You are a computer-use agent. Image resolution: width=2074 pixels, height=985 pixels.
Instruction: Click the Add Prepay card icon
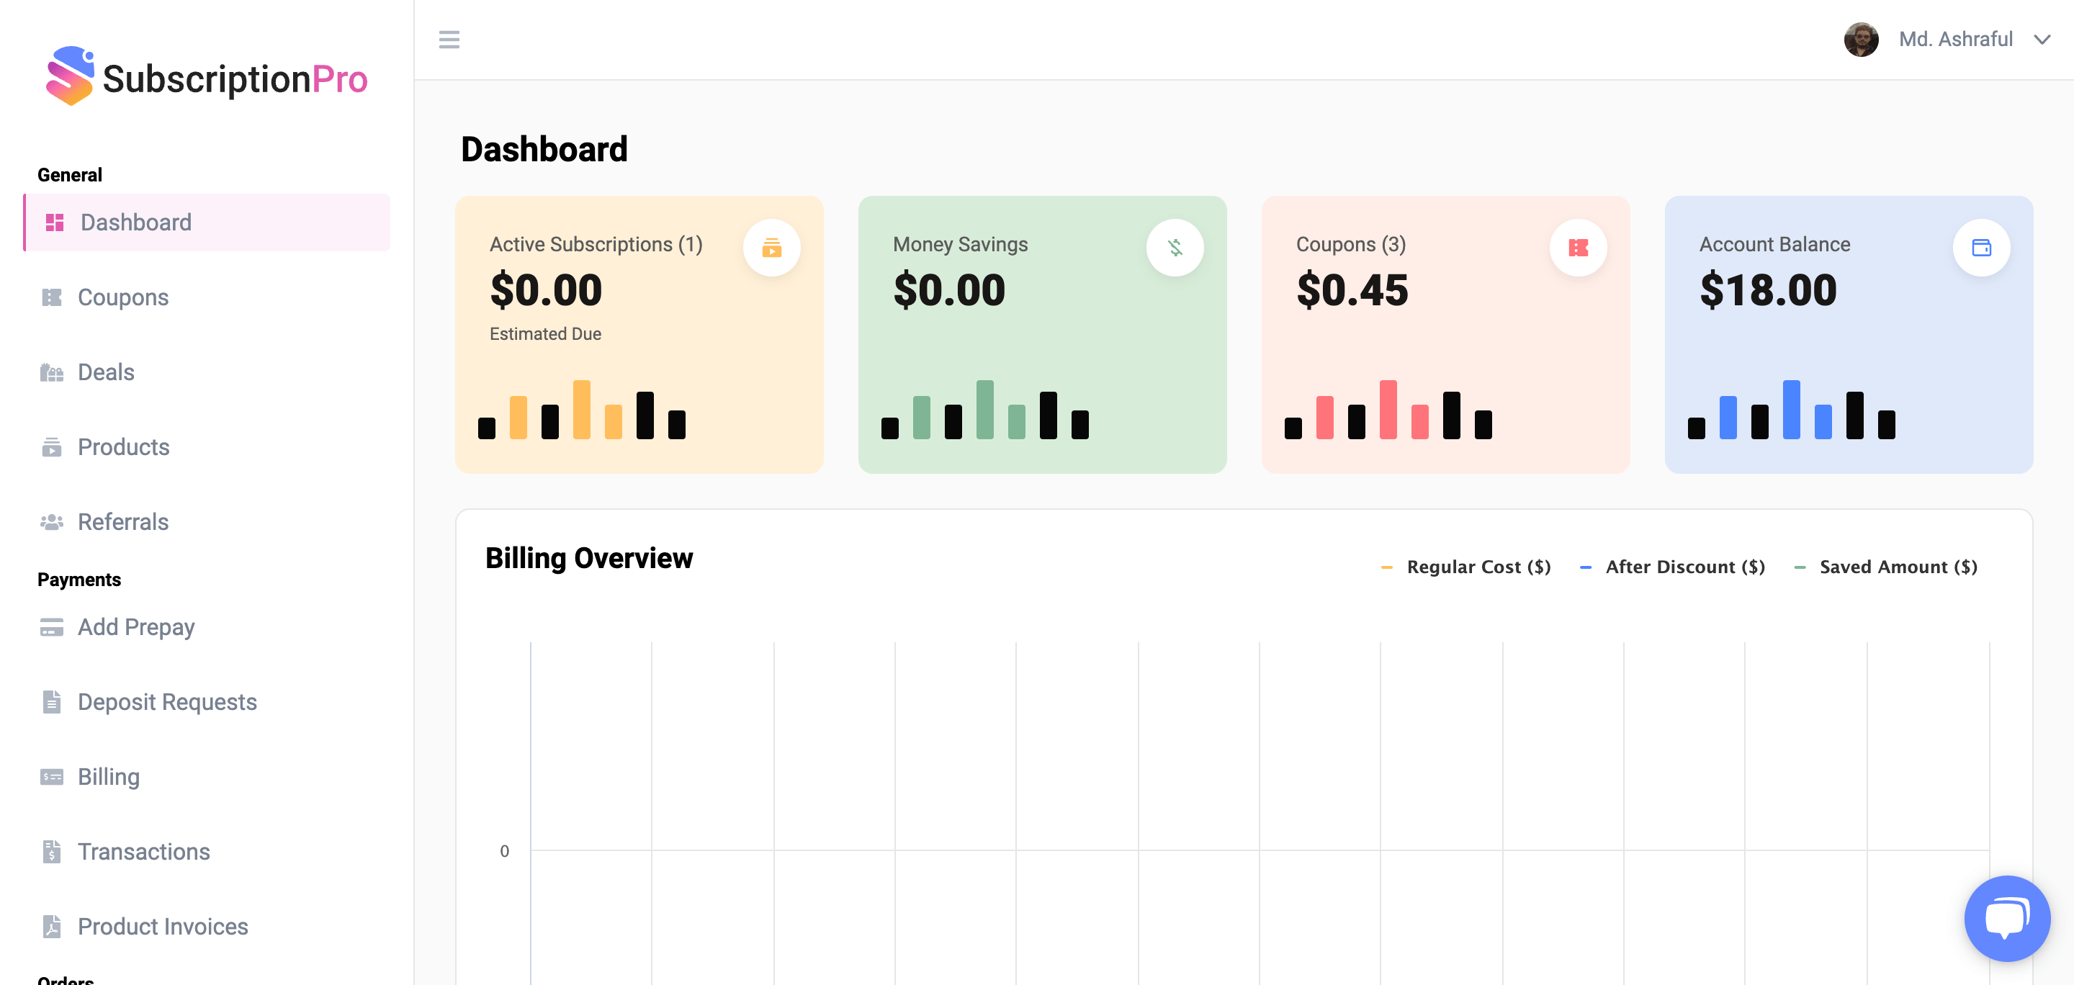point(52,627)
